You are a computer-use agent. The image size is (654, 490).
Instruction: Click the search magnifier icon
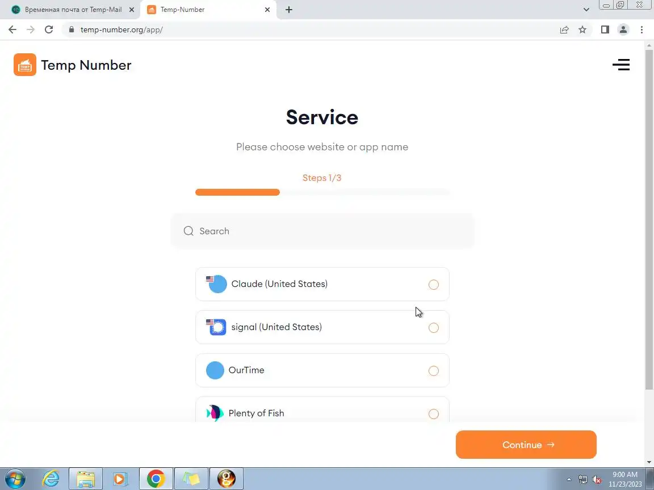pyautogui.click(x=188, y=231)
